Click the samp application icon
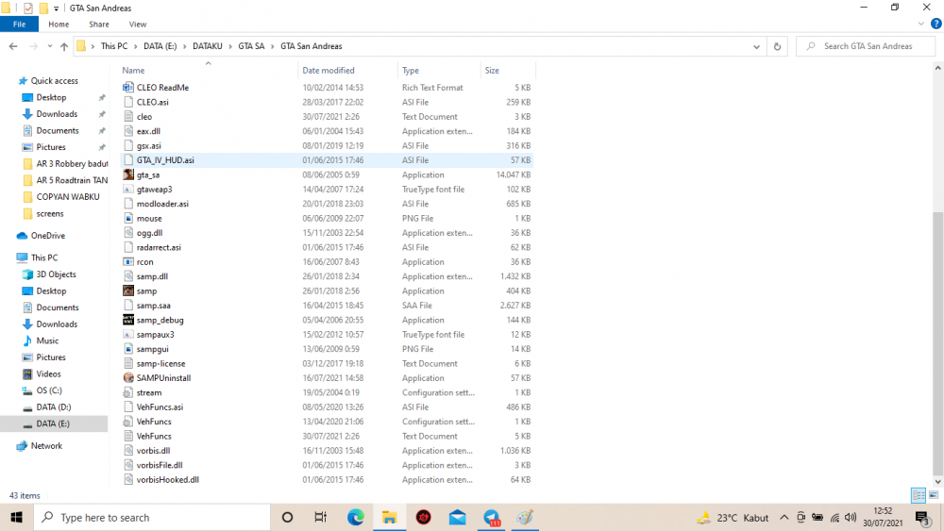The image size is (944, 531). [128, 290]
